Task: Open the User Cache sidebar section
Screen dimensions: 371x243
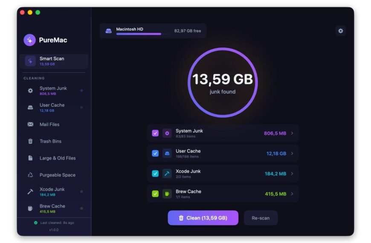Action: (54, 107)
